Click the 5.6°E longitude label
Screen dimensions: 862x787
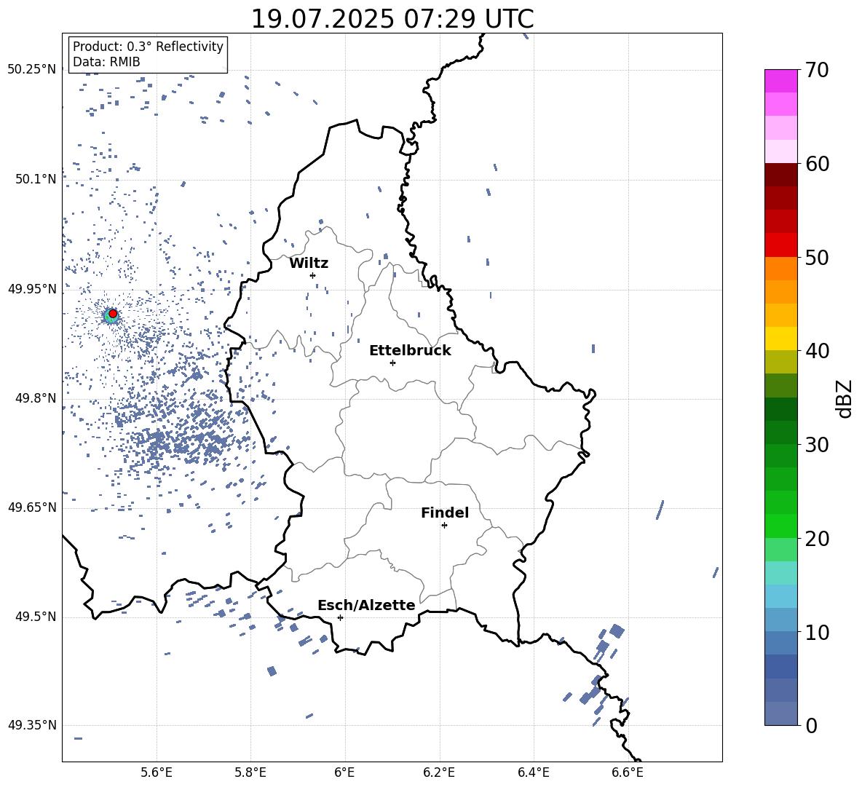click(x=157, y=772)
